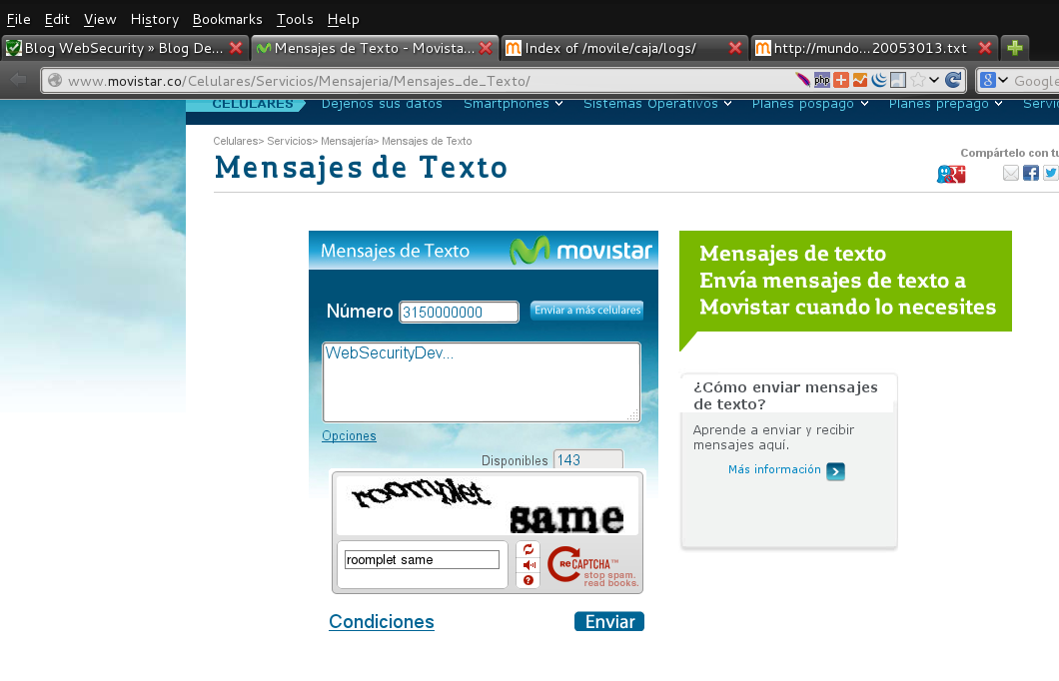The image size is (1059, 681).
Task: Click the jQuery detection icon in address bar
Action: [879, 80]
